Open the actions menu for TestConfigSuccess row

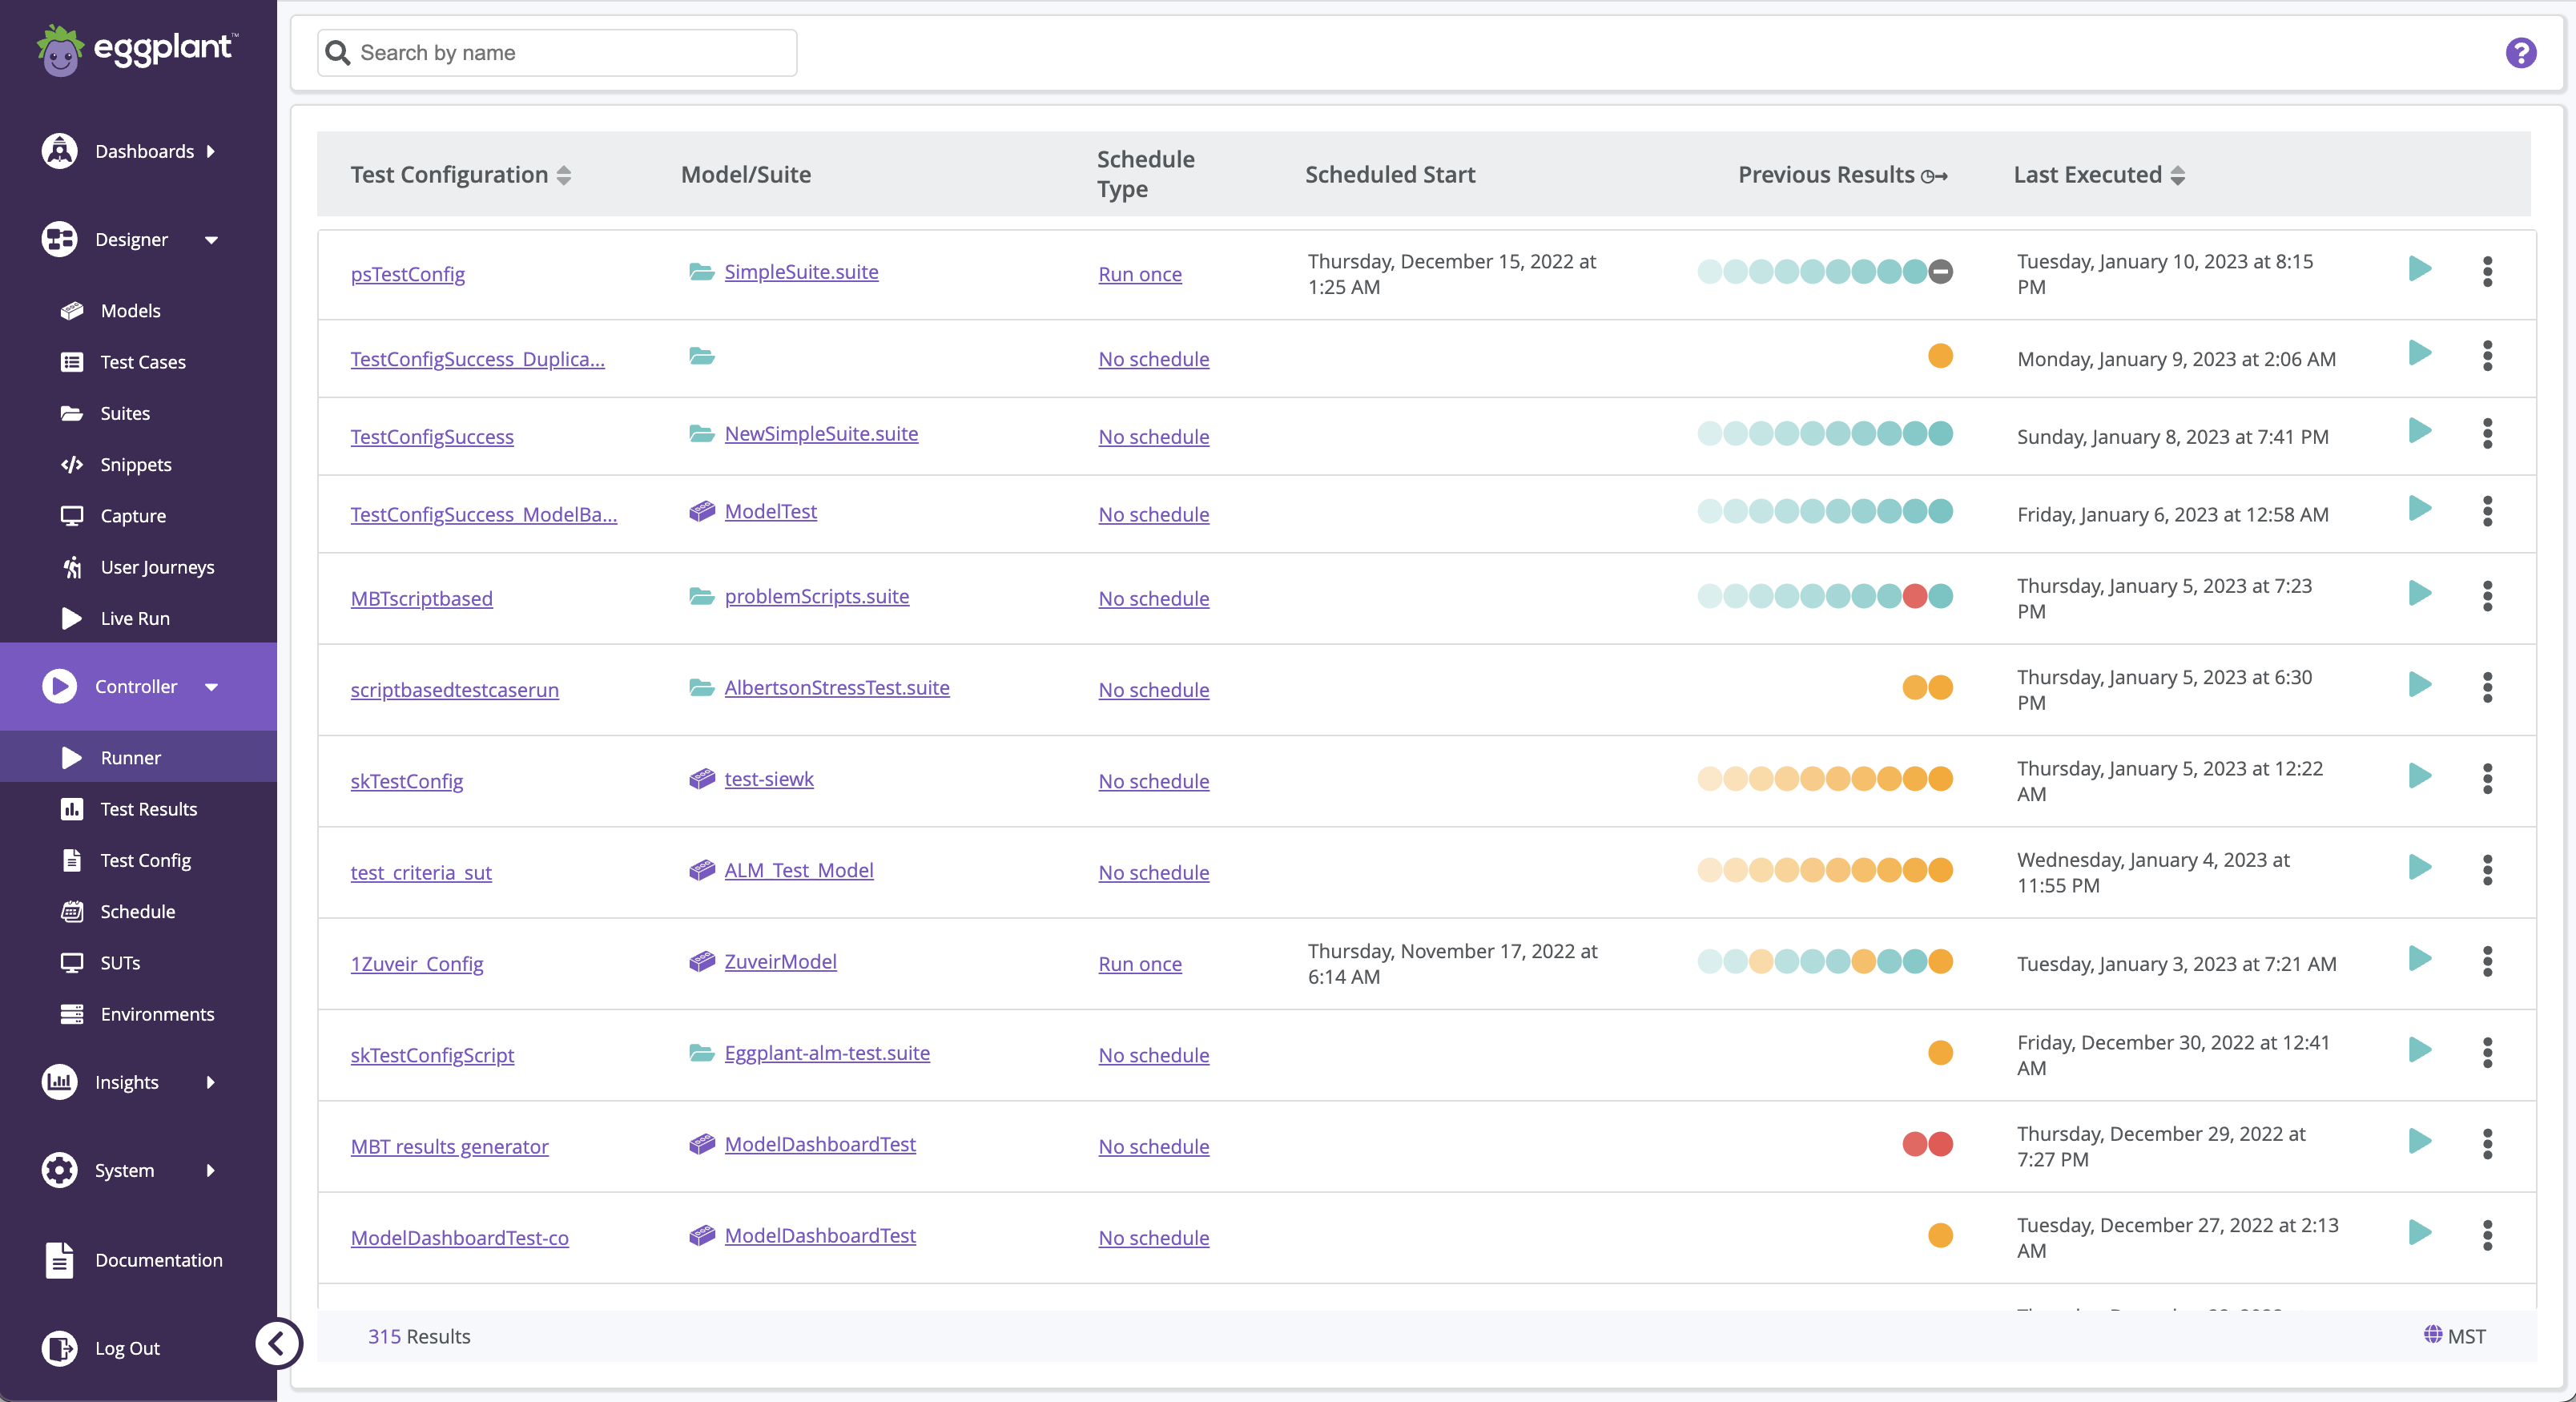click(2487, 434)
